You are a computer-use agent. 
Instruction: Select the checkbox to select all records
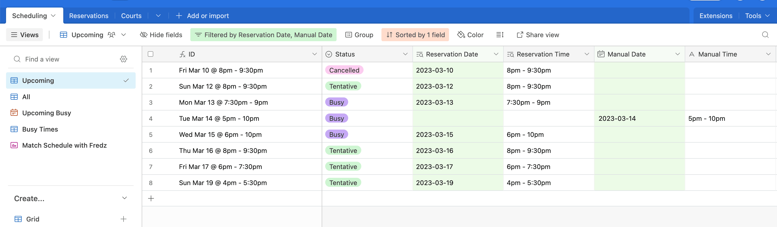click(x=151, y=54)
